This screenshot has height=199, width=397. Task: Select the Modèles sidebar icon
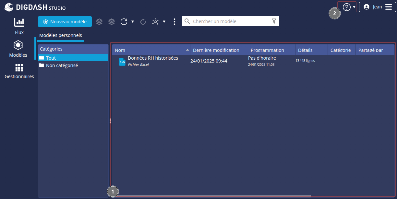18,49
